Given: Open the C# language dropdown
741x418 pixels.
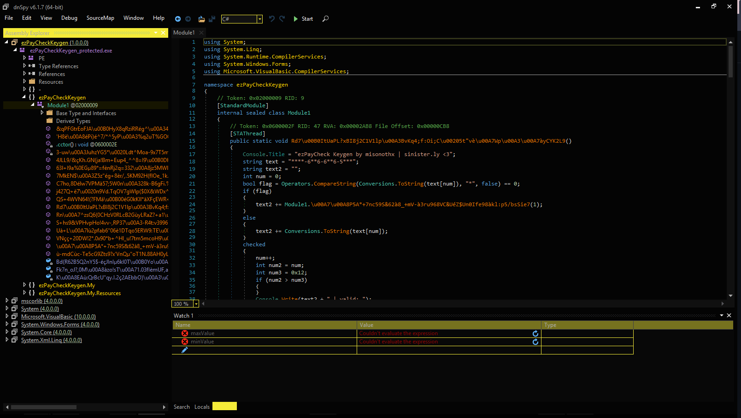Looking at the screenshot, I should (260, 19).
